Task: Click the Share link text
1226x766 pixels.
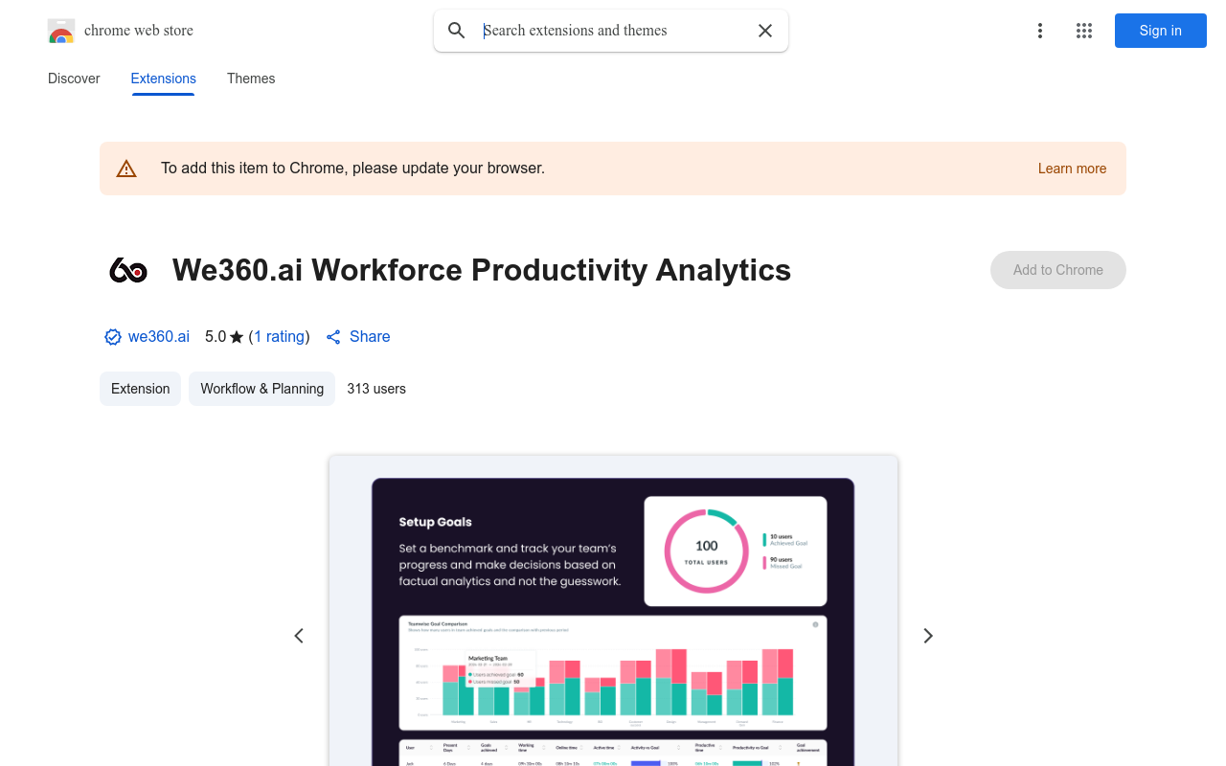Action: [370, 337]
